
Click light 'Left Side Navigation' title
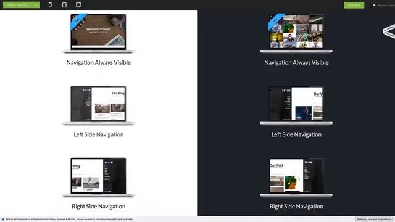click(x=99, y=134)
